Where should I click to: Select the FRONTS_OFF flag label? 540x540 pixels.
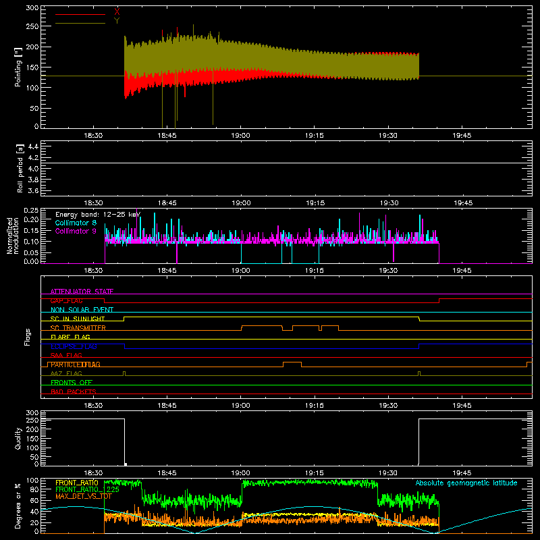pos(72,383)
